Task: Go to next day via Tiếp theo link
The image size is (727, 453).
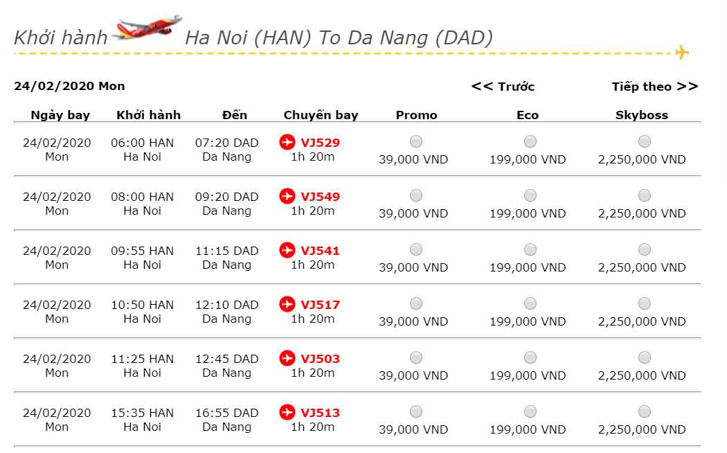Action: point(655,87)
